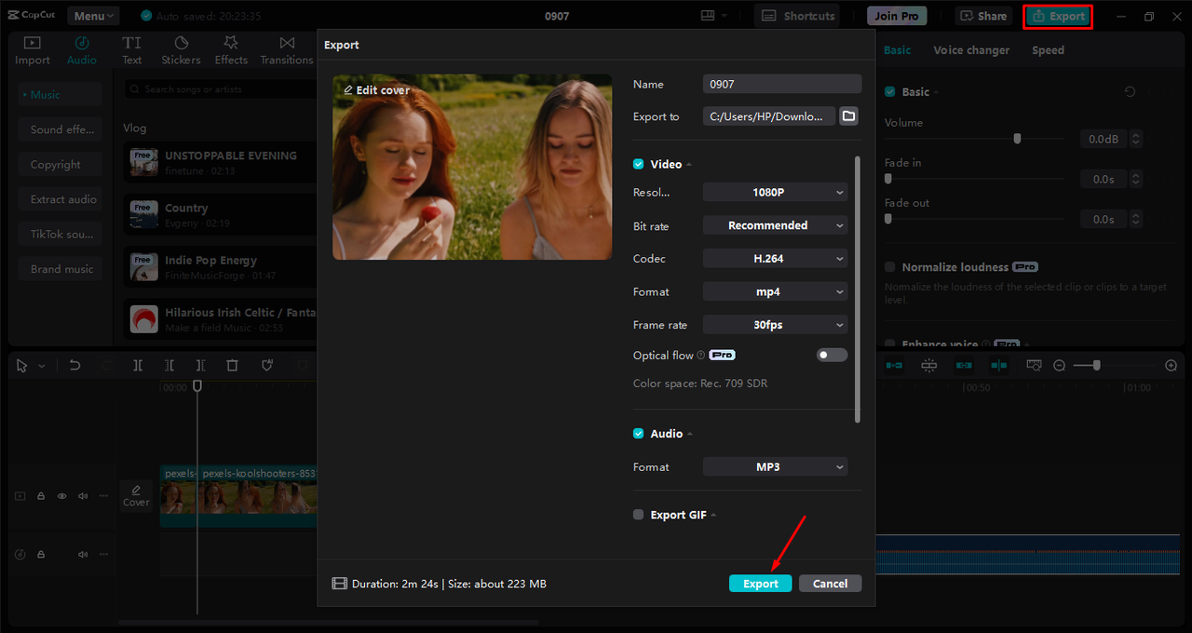Undo the last action in timeline toolbar
The width and height of the screenshot is (1192, 633).
coord(75,366)
